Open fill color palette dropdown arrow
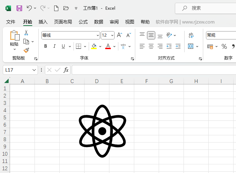This screenshot has width=236, height=173. point(100,46)
